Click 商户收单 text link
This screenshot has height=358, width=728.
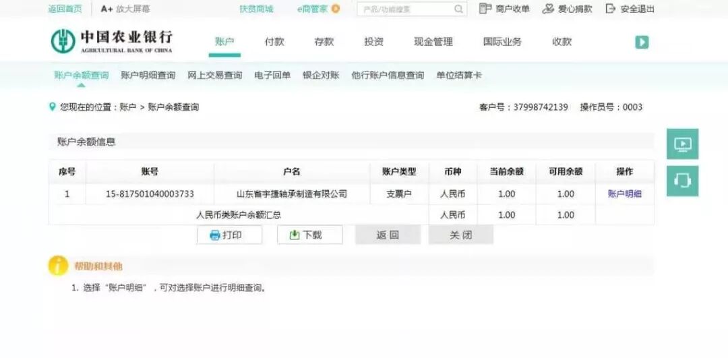click(x=512, y=9)
